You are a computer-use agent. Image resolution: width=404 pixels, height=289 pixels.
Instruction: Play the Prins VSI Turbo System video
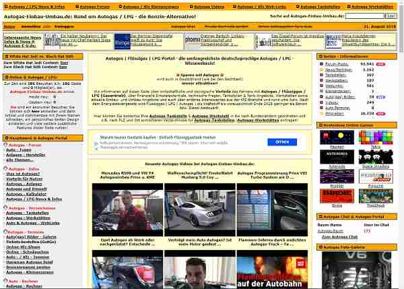click(272, 210)
